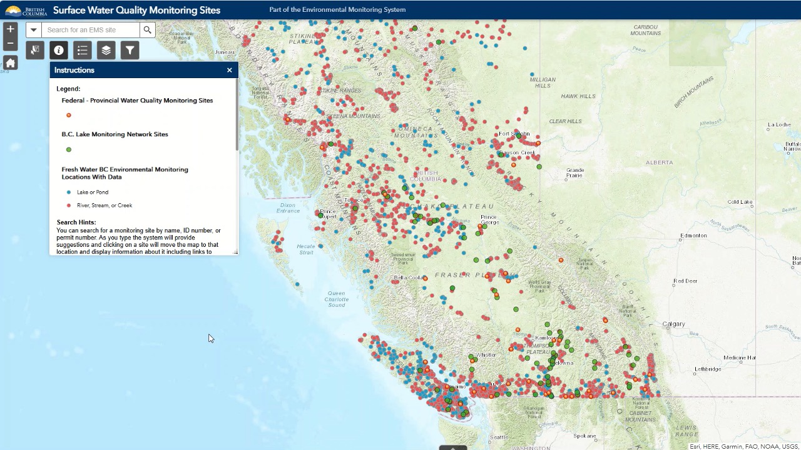The height and width of the screenshot is (450, 801).
Task: Open the Filter widget
Action: (130, 50)
